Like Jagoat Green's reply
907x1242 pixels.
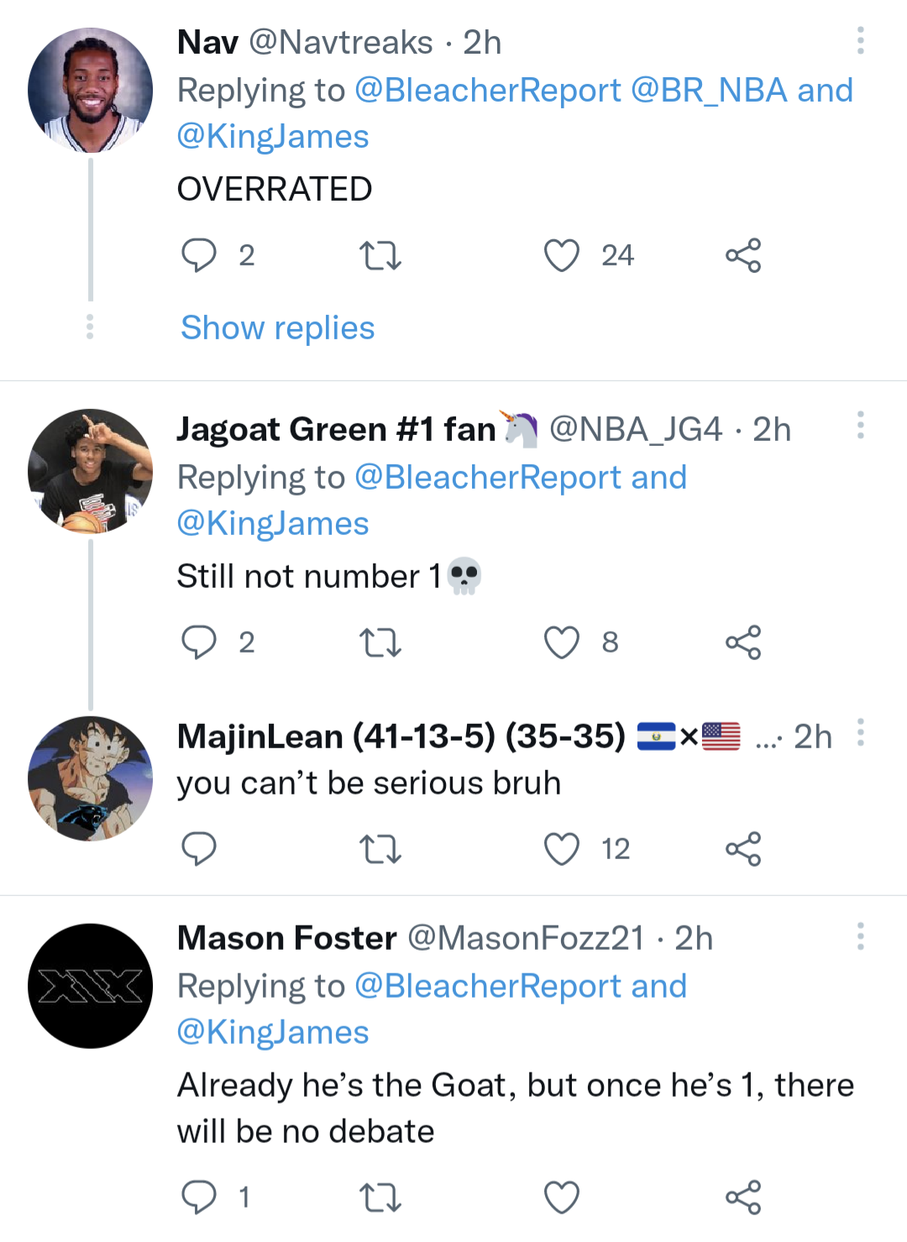[x=563, y=642]
